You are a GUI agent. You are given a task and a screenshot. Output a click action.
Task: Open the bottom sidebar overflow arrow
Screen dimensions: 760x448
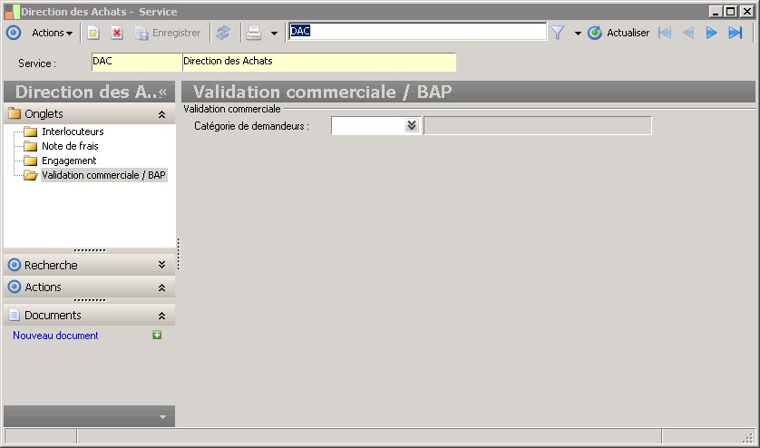tap(163, 417)
